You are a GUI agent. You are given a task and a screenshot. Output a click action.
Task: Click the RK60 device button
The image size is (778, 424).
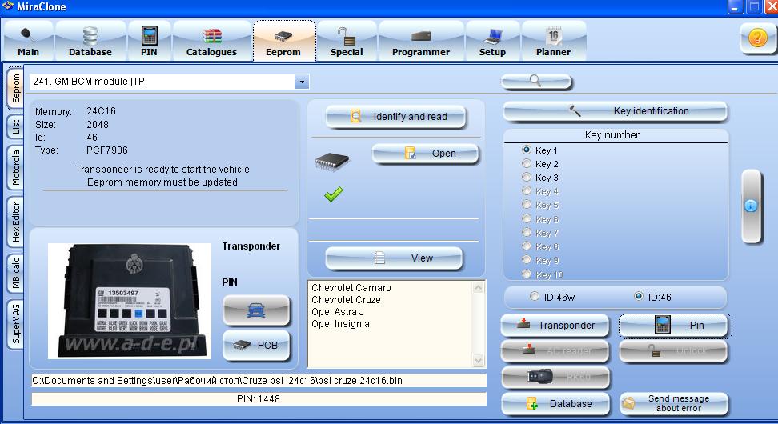point(555,378)
